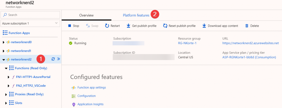Open the ASP-RGNKorte1-bb8d (Consumption) plan link
The height and width of the screenshot is (108, 282).
(249, 57)
